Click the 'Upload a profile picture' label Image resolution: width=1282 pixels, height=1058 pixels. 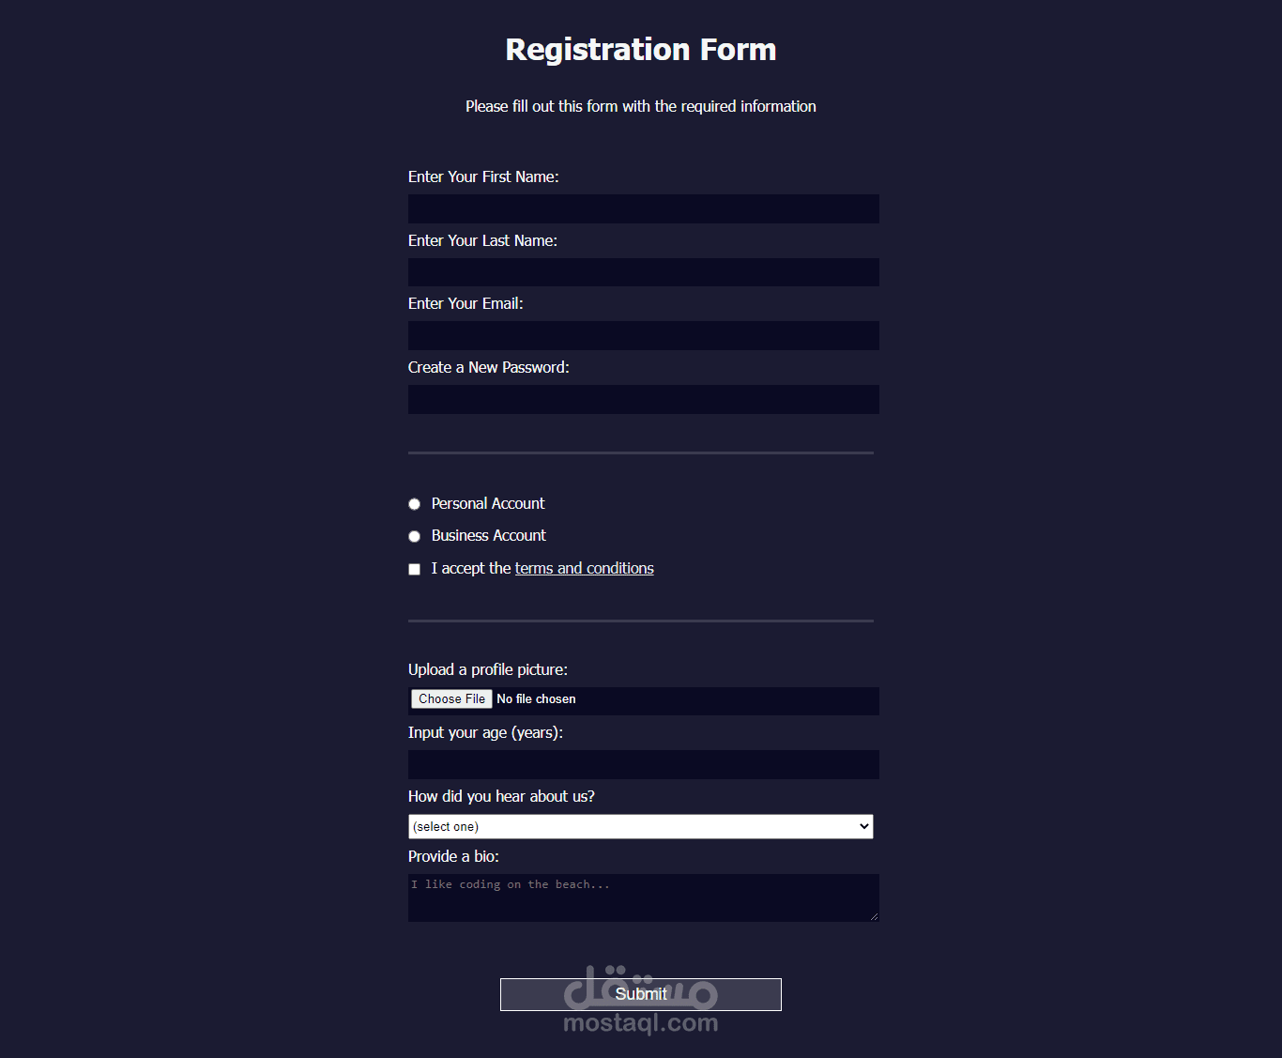[x=488, y=669]
